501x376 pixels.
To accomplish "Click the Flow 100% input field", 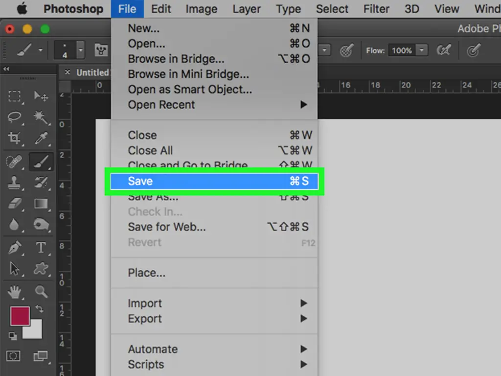I will click(x=402, y=50).
